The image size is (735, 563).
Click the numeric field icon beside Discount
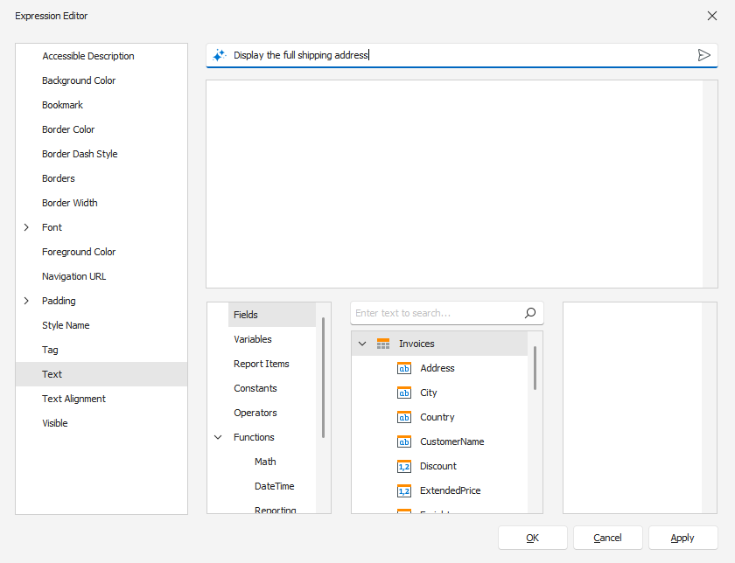405,466
